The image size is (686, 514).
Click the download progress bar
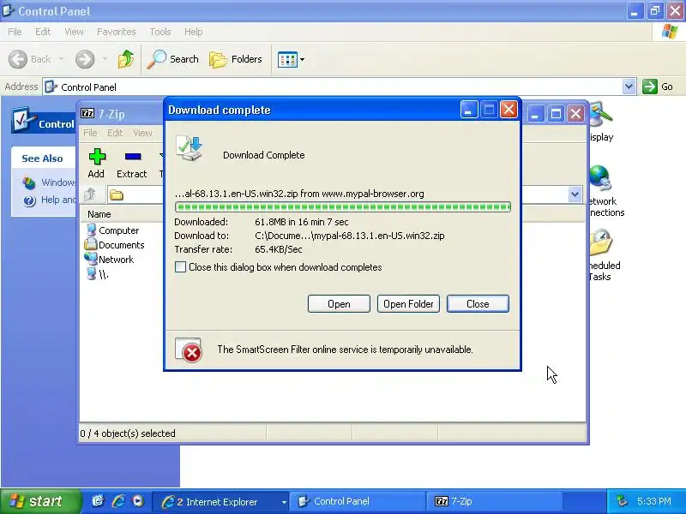click(342, 206)
